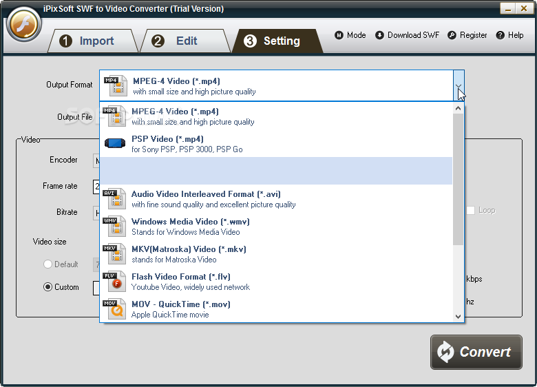Open the Mode menu

[350, 35]
